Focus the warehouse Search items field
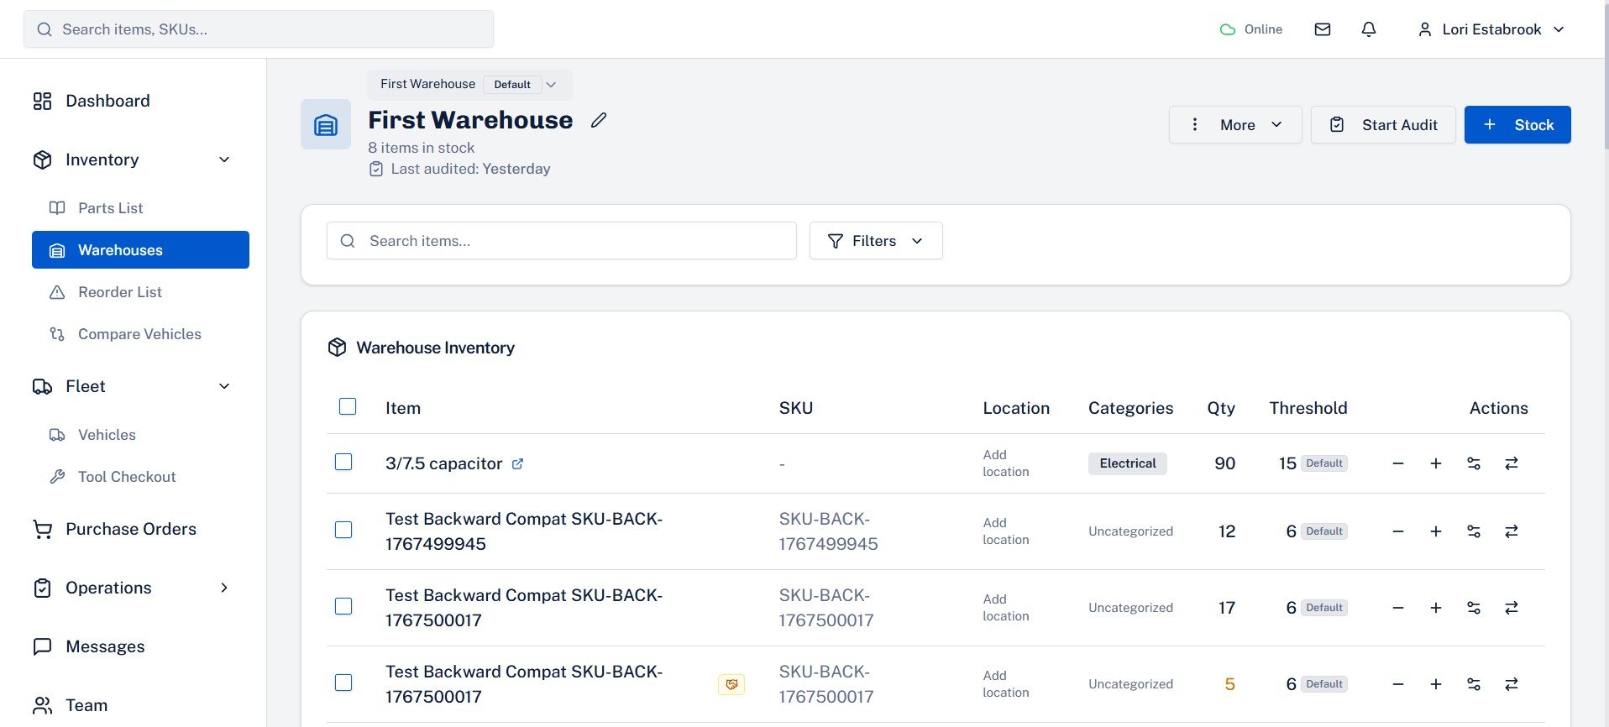 click(x=571, y=241)
